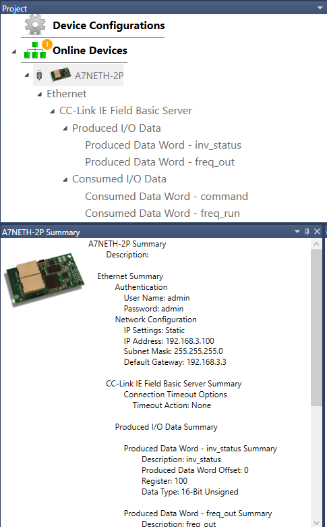Viewport: 327px width, 527px height.
Task: Click the A7NETH-2P board image in the summary
Action: pos(44,279)
